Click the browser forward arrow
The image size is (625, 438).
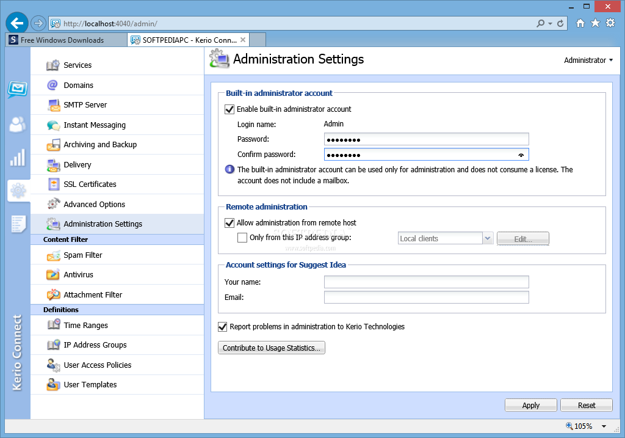38,24
